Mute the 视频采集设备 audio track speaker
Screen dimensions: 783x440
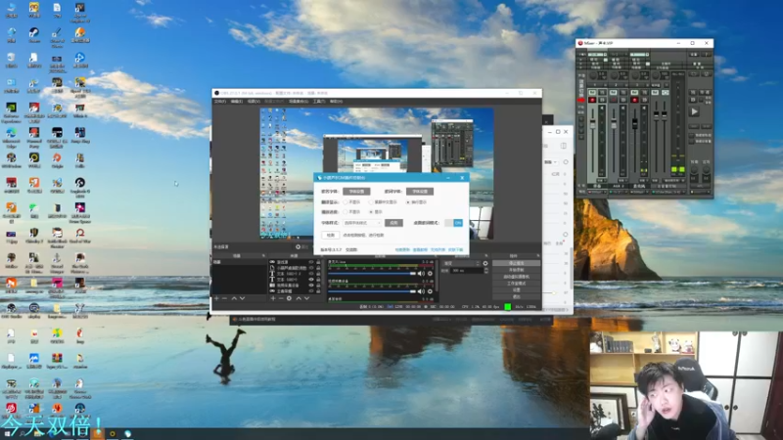pyautogui.click(x=422, y=291)
